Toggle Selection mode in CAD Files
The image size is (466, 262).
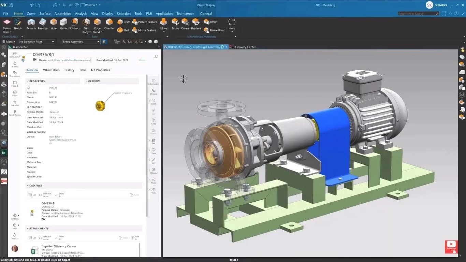pos(45,194)
